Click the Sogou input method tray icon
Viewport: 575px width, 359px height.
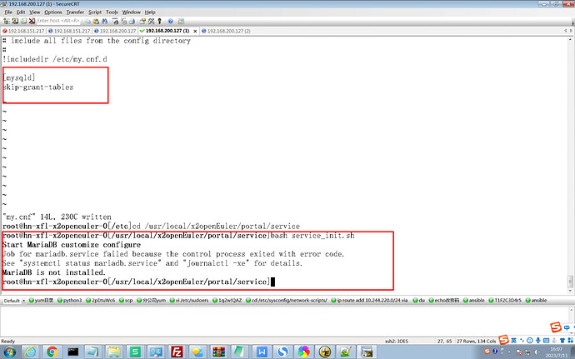(x=503, y=327)
